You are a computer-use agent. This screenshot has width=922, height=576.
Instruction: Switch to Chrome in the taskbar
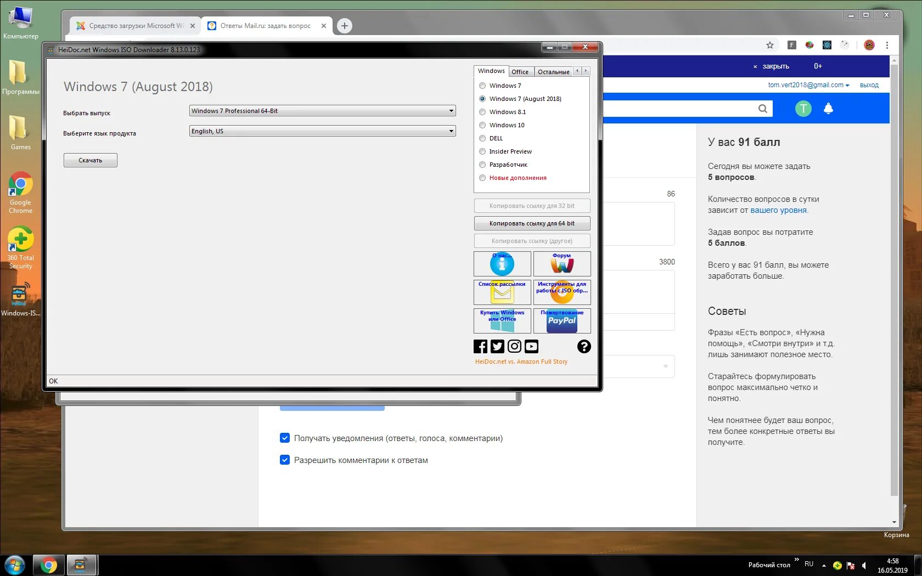pyautogui.click(x=48, y=565)
